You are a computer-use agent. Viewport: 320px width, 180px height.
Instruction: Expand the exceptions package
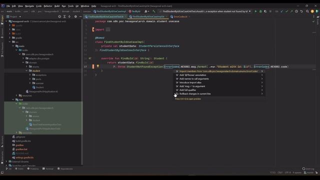click(x=30, y=75)
